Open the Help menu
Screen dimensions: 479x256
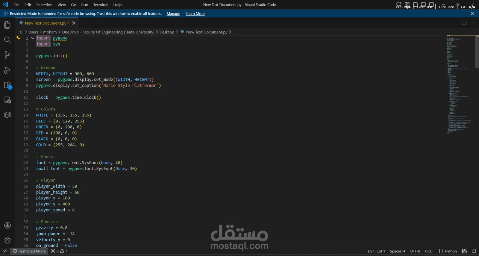click(x=117, y=5)
